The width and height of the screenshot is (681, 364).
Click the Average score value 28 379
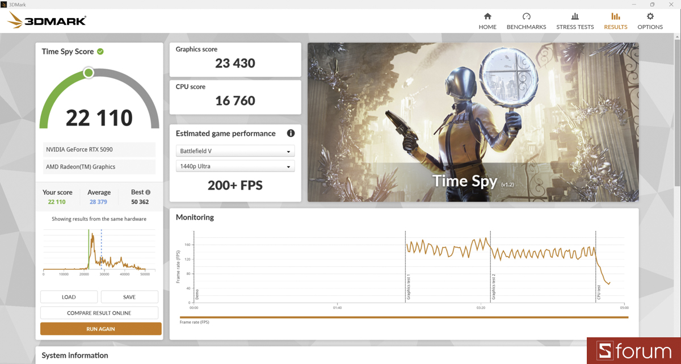(99, 202)
